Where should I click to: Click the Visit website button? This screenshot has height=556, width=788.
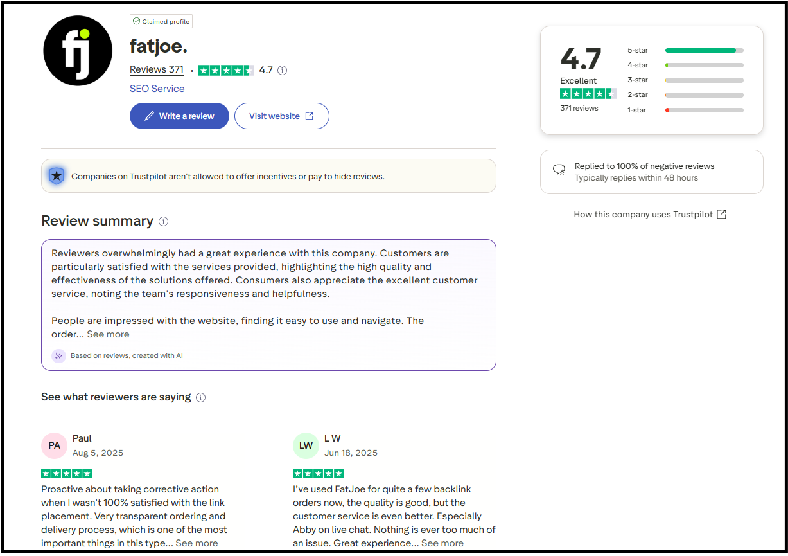pyautogui.click(x=281, y=116)
